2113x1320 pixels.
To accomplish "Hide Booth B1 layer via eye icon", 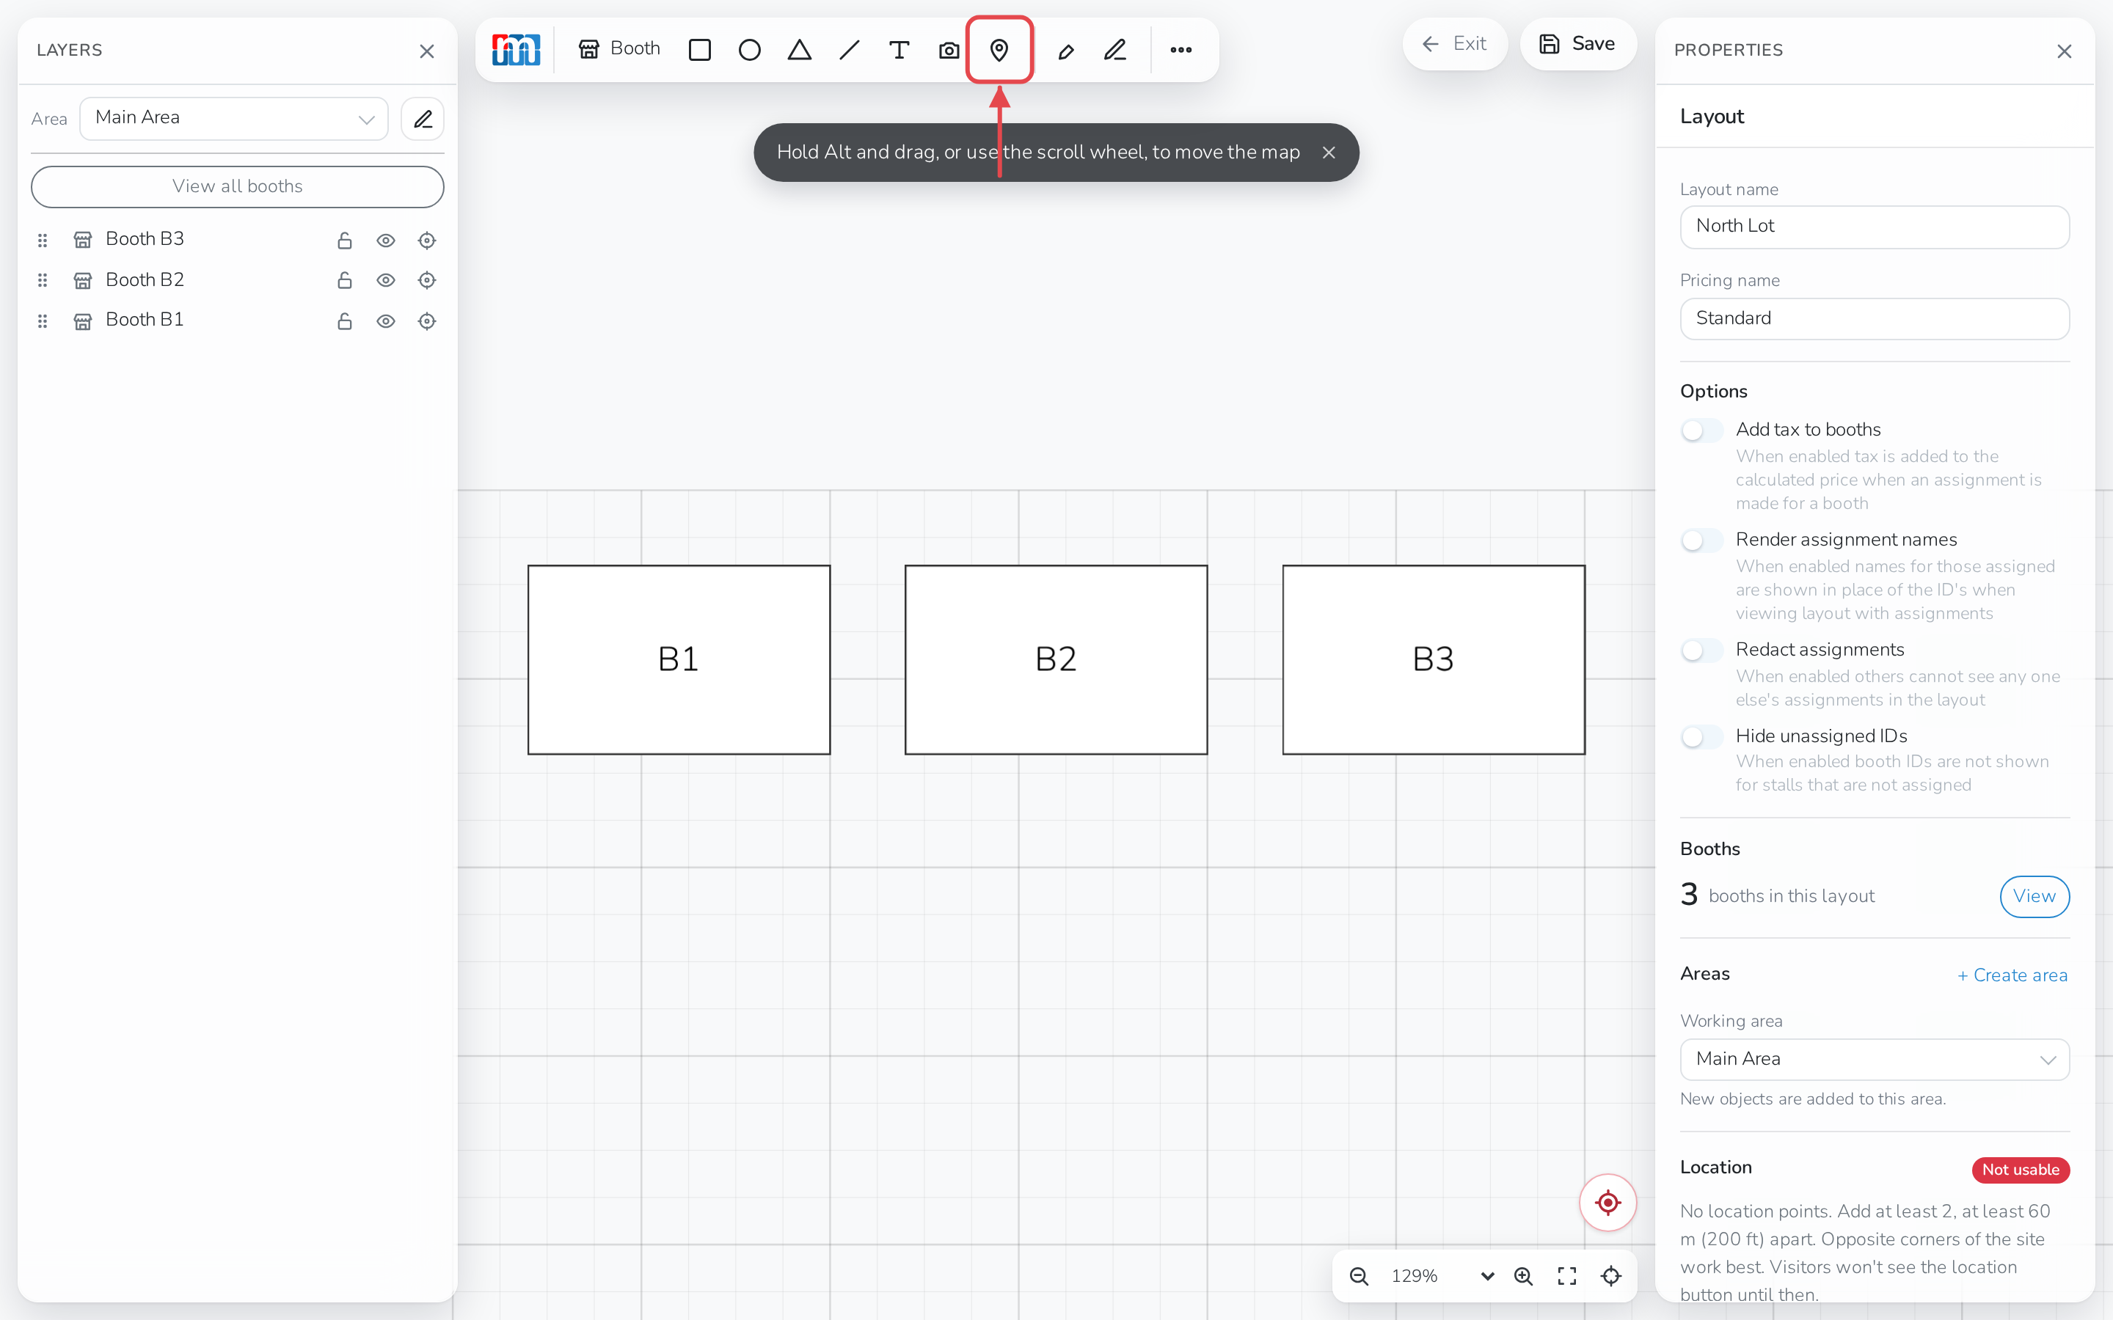I will pos(386,321).
